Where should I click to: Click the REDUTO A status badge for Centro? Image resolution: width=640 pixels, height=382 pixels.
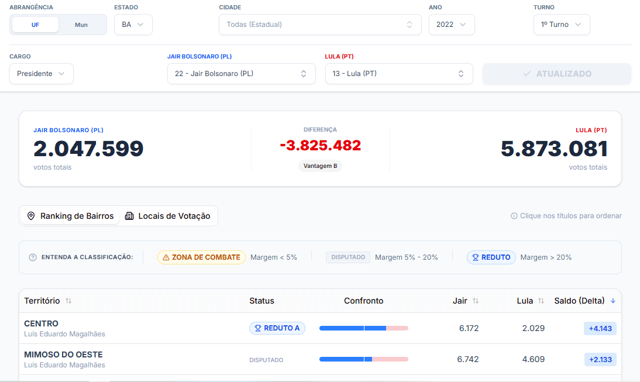pyautogui.click(x=277, y=328)
